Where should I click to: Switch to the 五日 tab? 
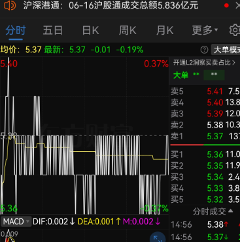[x=53, y=30]
